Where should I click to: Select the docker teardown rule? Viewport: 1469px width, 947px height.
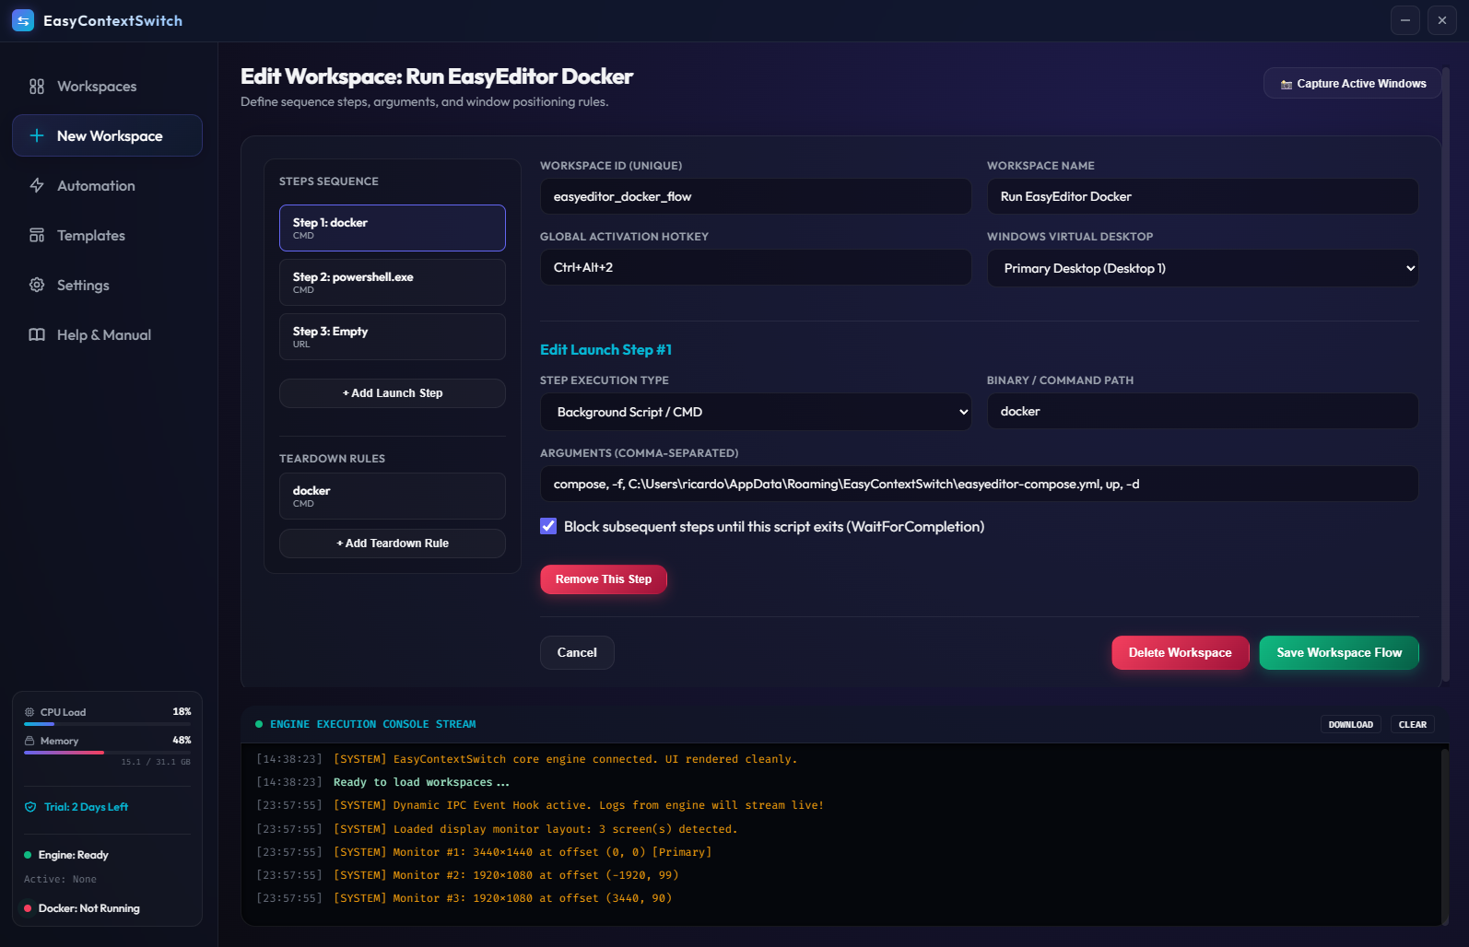pyautogui.click(x=393, y=496)
